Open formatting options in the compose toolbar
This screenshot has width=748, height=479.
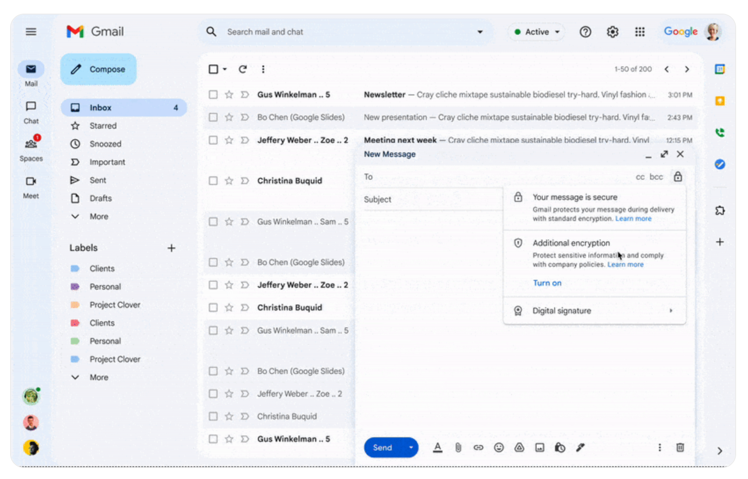tap(438, 447)
